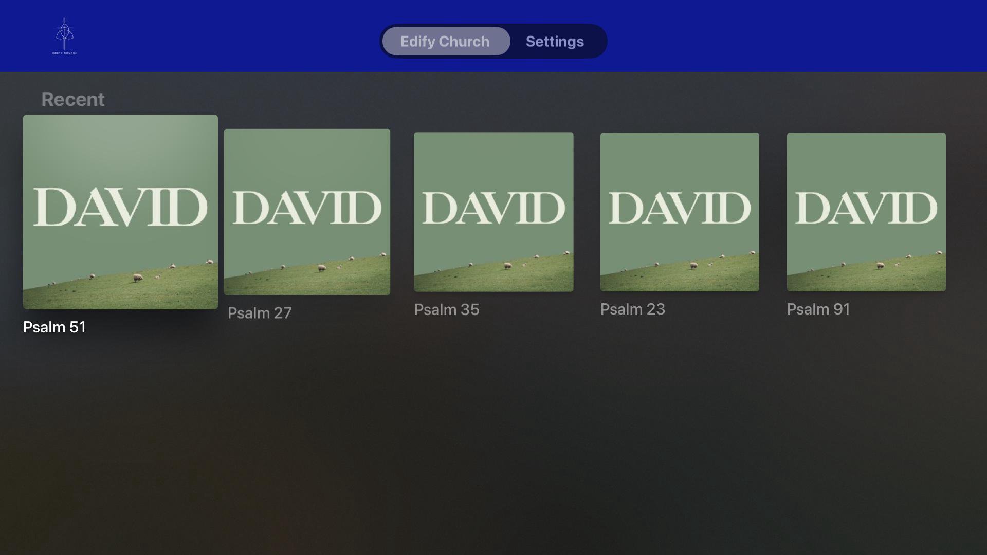Click DAVID lettering on Psalm 51 cover

120,207
